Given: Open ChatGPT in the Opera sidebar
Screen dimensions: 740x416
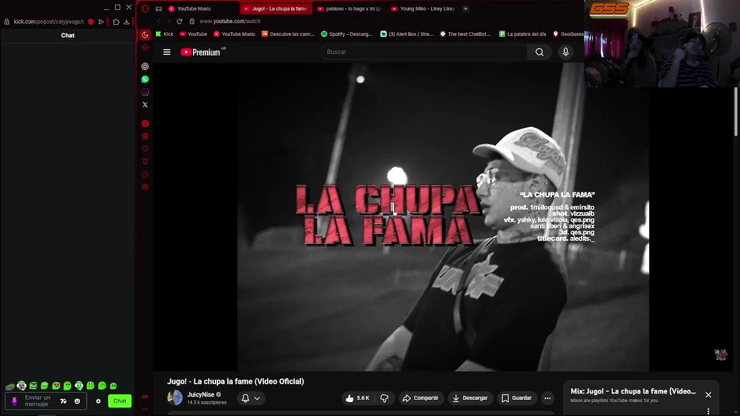Looking at the screenshot, I should tap(145, 66).
